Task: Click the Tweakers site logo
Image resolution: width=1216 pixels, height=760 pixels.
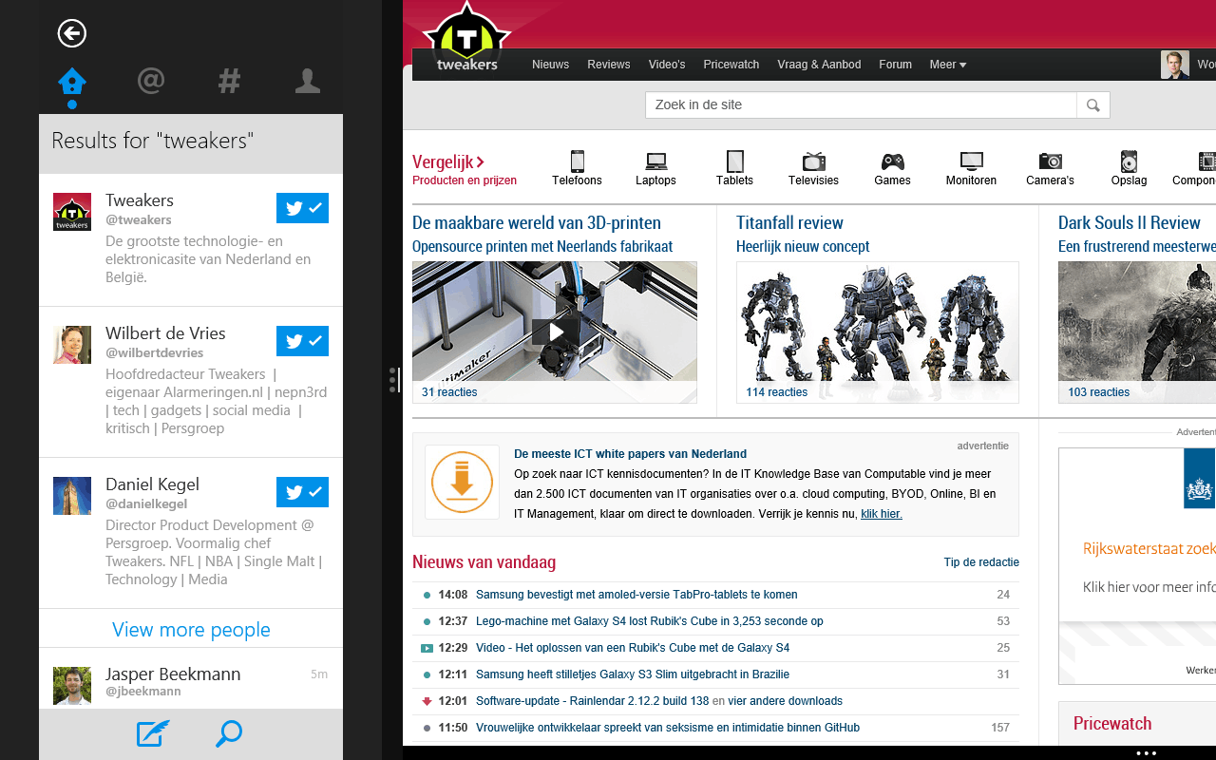Action: pyautogui.click(x=466, y=38)
